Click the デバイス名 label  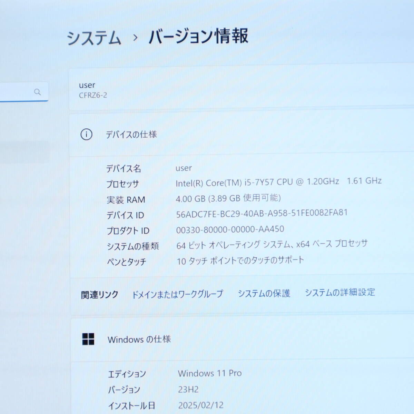point(124,168)
